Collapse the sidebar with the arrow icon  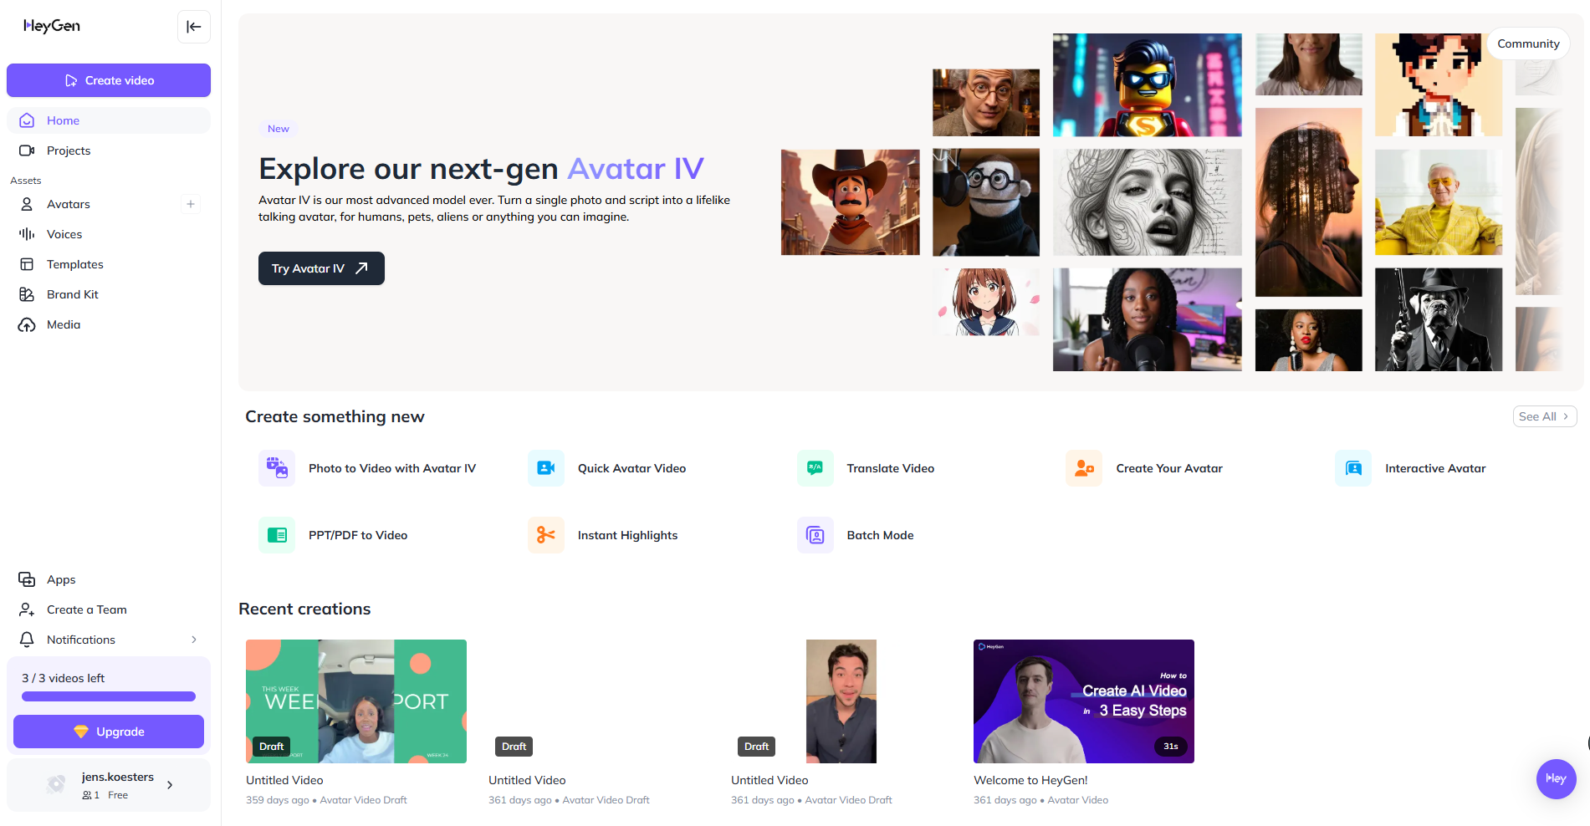click(193, 27)
